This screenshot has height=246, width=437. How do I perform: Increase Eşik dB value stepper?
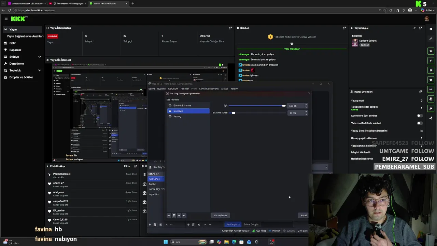pos(306,104)
